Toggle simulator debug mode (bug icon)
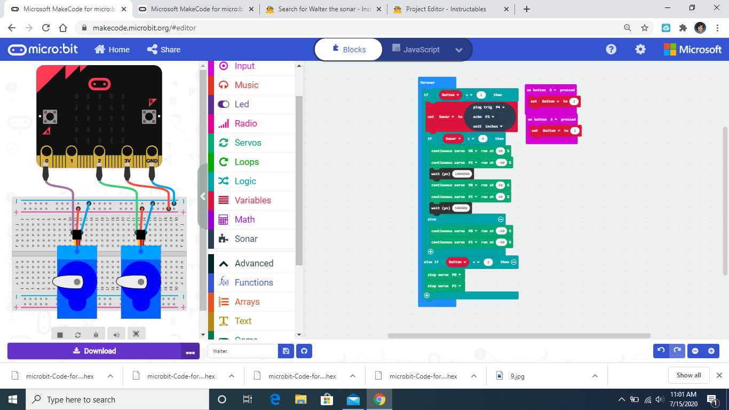The width and height of the screenshot is (729, 410). tap(96, 334)
